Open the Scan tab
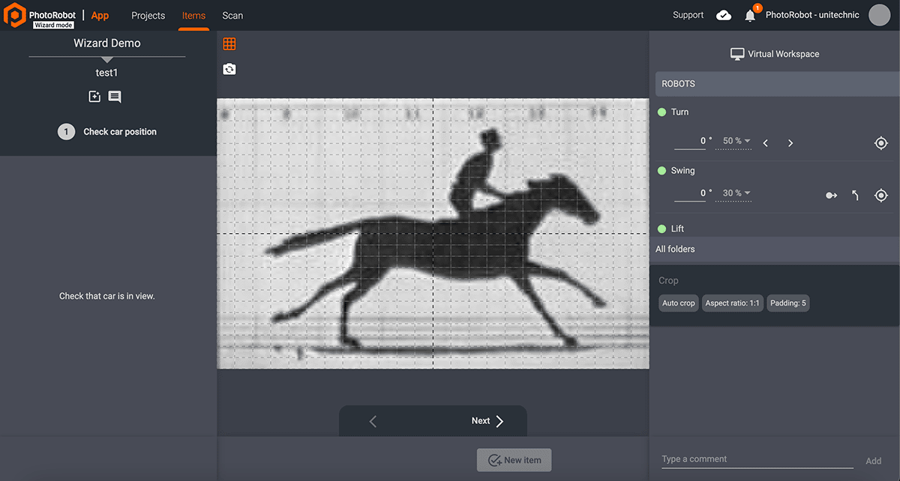The image size is (900, 481). (232, 16)
